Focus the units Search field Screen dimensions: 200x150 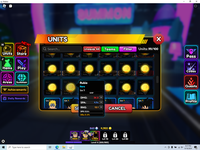62,49
